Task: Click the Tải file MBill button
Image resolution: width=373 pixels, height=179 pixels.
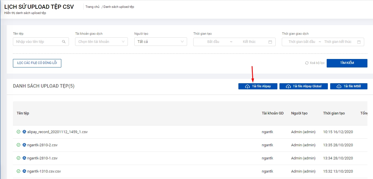Action: point(349,86)
